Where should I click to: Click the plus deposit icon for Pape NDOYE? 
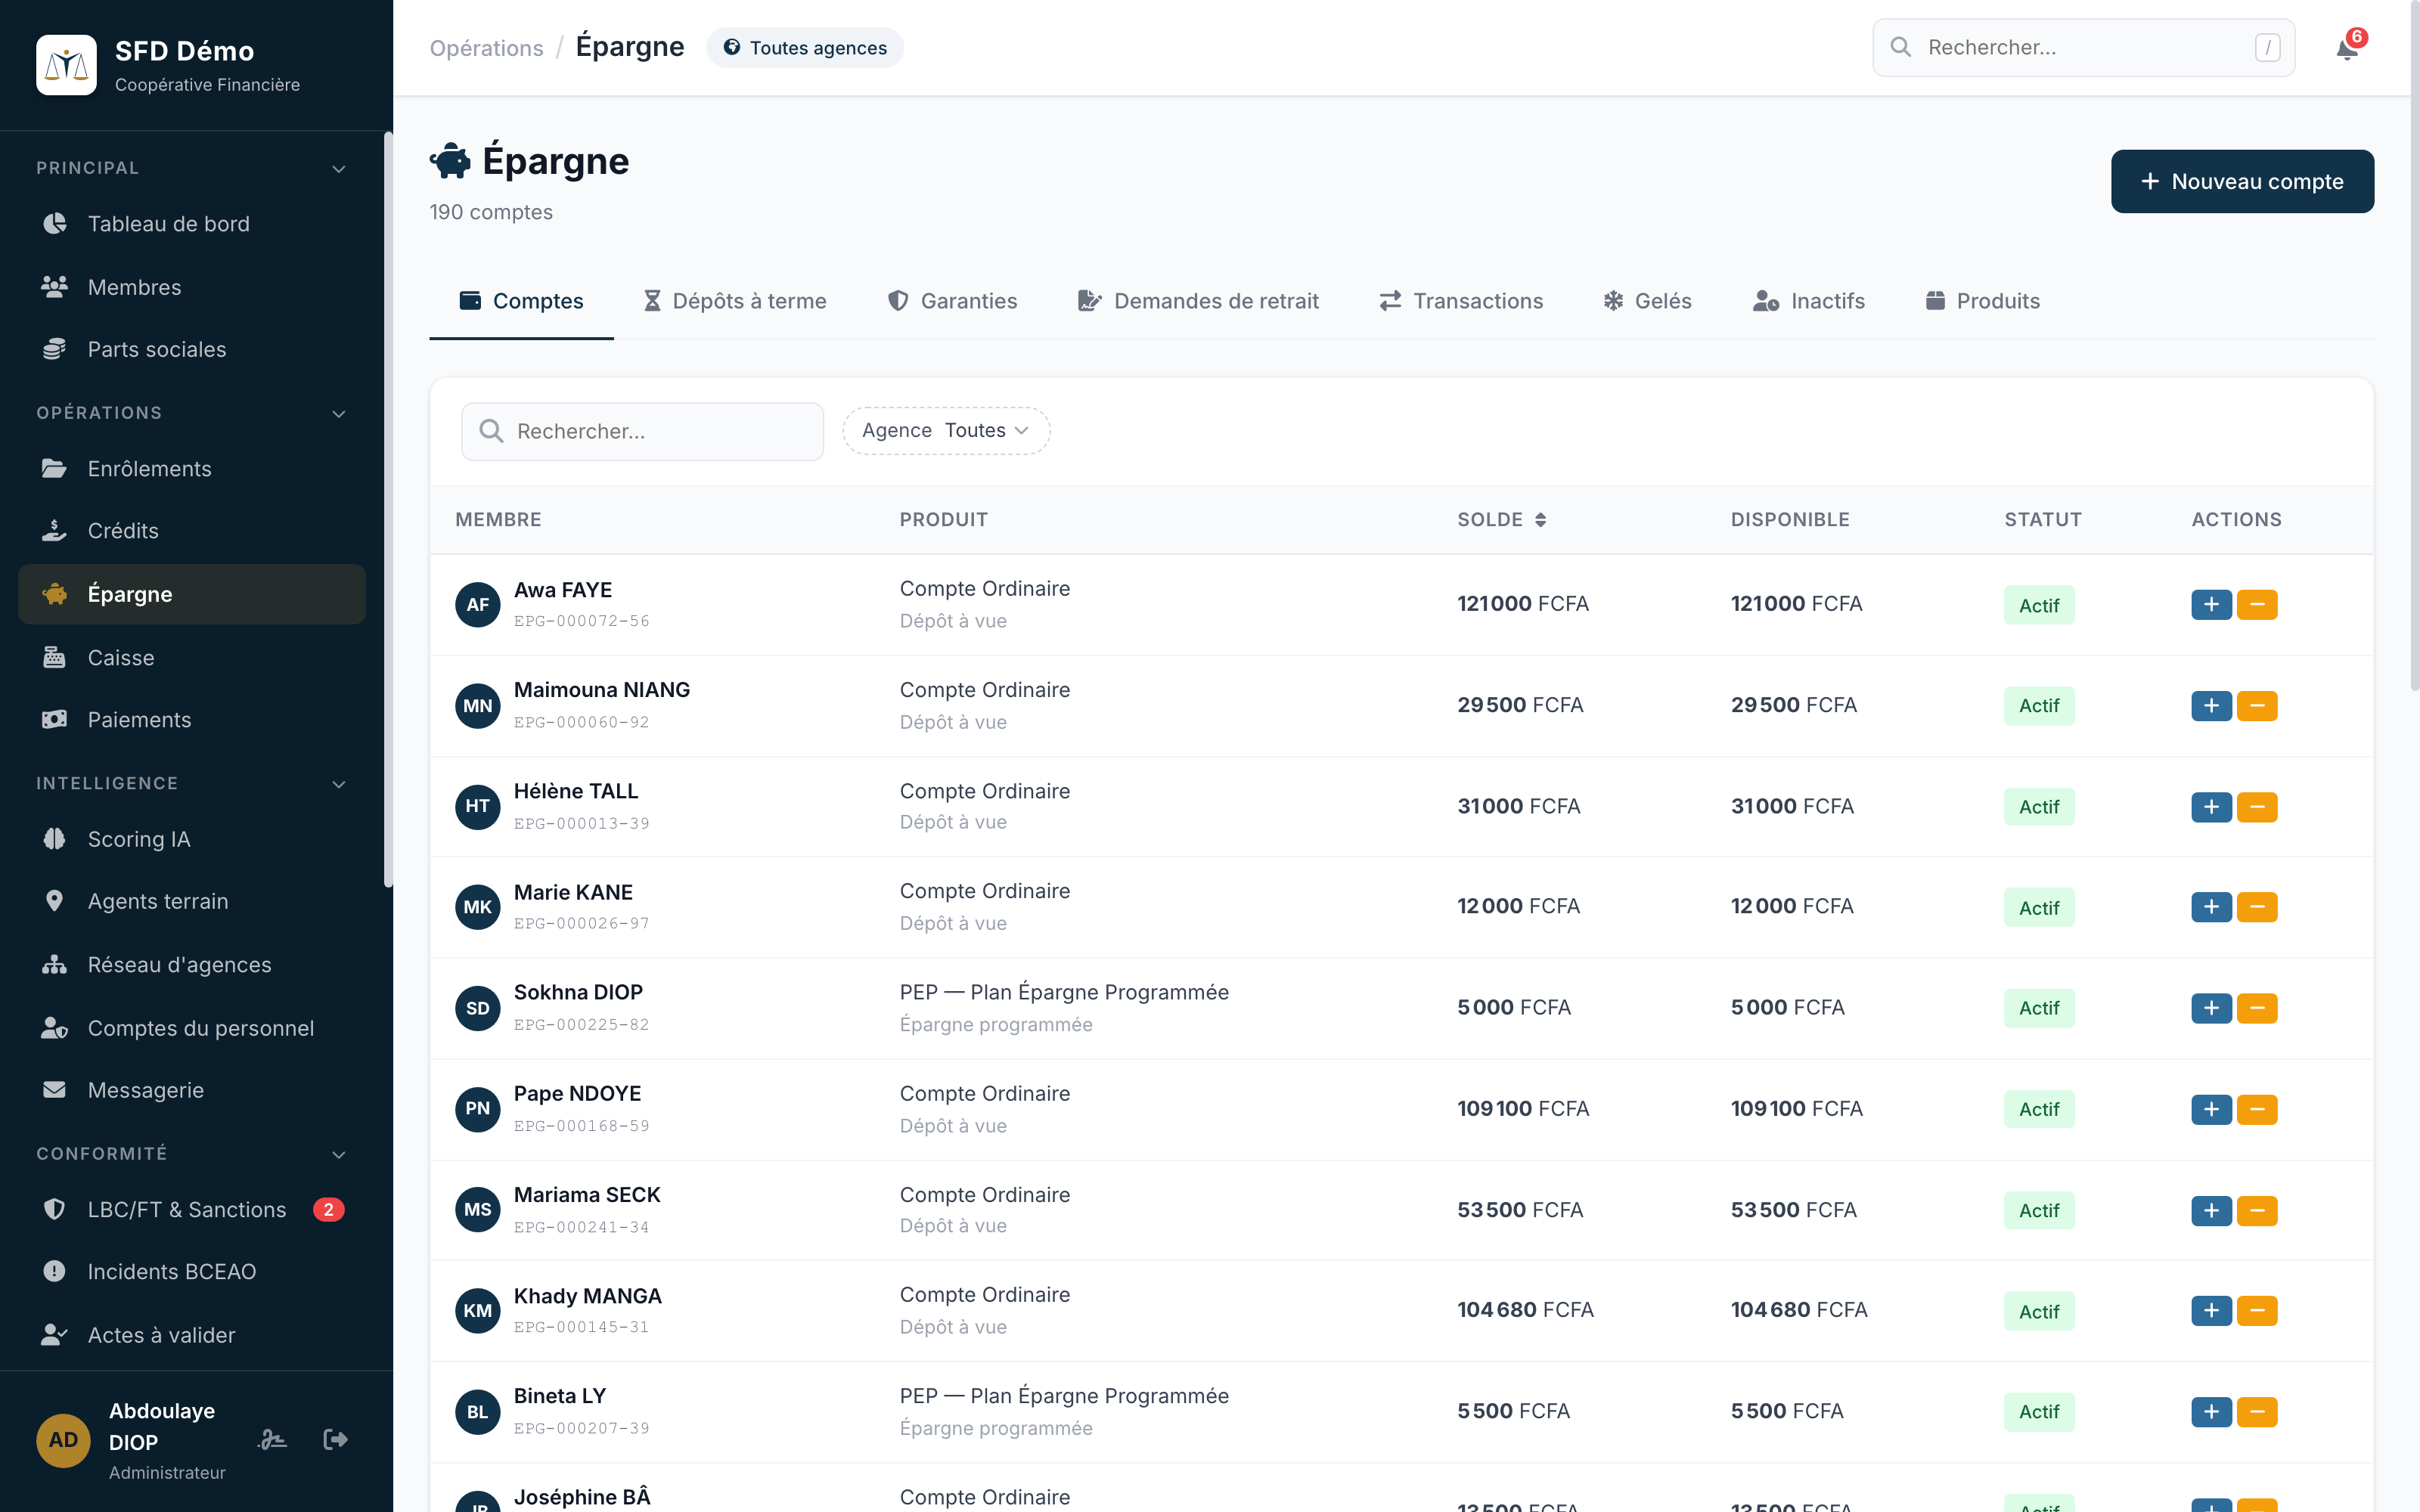(2211, 1109)
